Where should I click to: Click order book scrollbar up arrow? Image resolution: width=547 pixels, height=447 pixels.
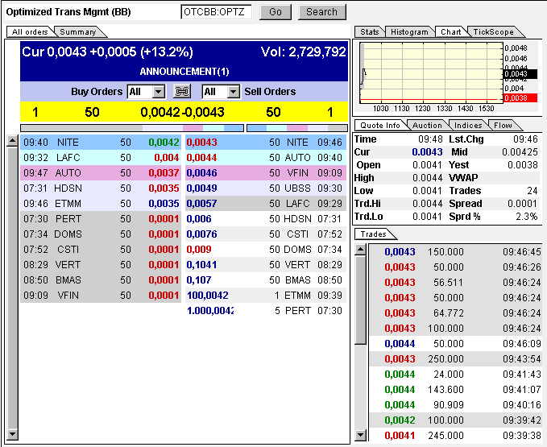click(x=12, y=142)
